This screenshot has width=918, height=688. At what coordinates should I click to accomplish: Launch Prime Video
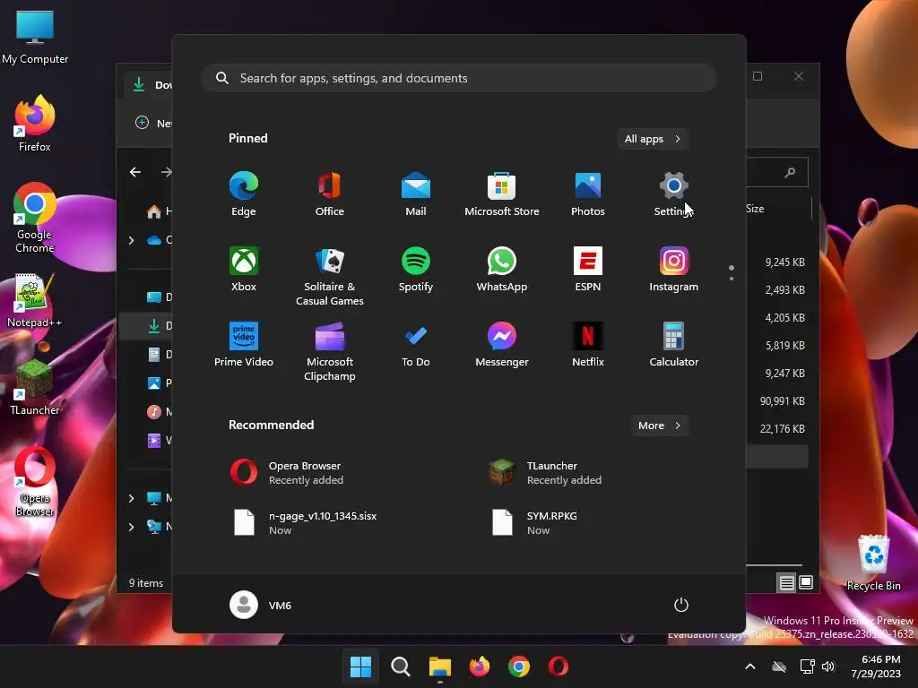(244, 345)
